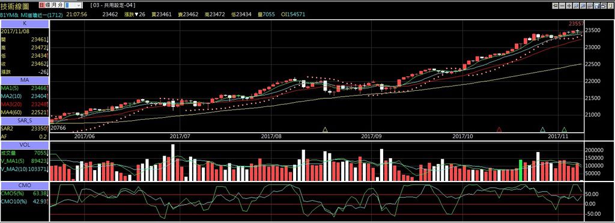Click the MA3(20) 23248 row
This screenshot has width=615, height=223.
click(x=24, y=105)
